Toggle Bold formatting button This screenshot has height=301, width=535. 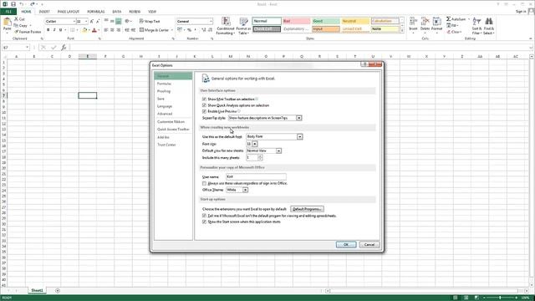pos(48,30)
